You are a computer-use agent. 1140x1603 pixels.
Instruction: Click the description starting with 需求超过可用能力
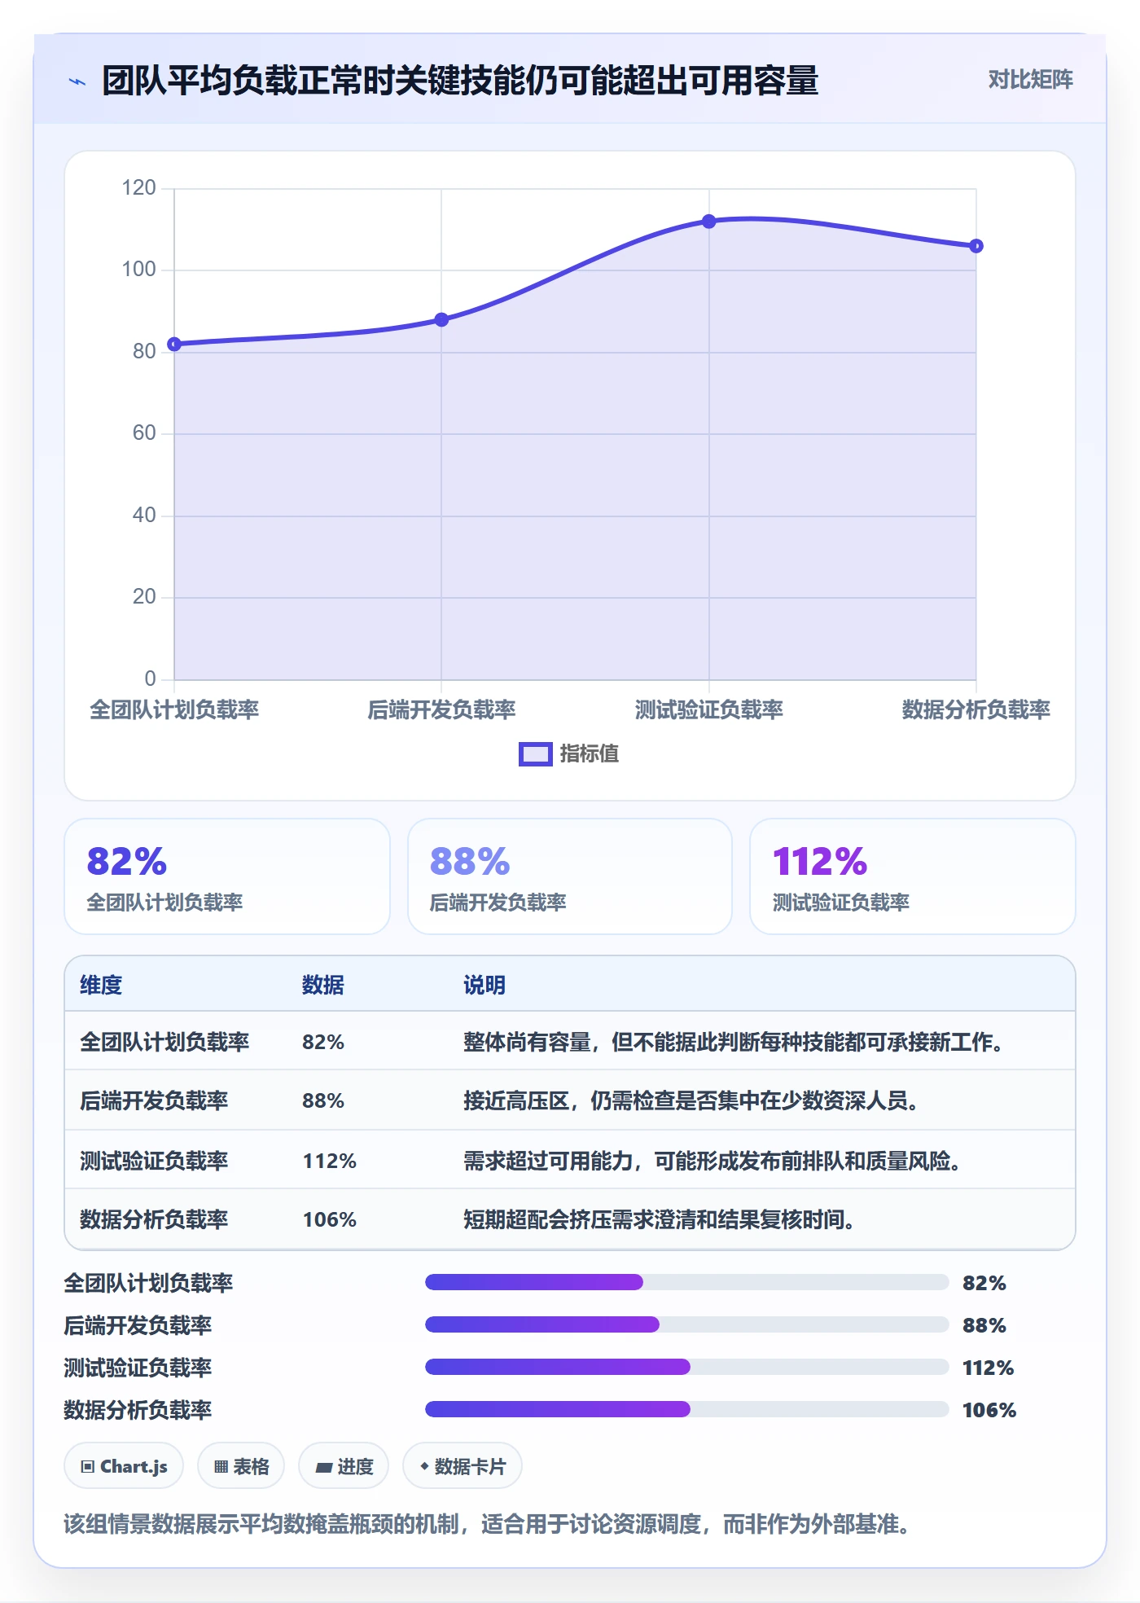[712, 1161]
